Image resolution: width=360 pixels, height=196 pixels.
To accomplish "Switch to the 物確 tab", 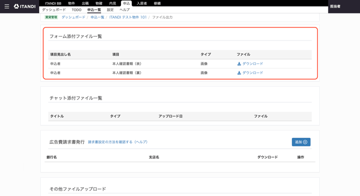I will point(99,3).
